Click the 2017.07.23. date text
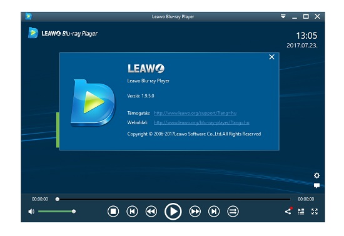Screen dimensions: 344x236 point(302,46)
